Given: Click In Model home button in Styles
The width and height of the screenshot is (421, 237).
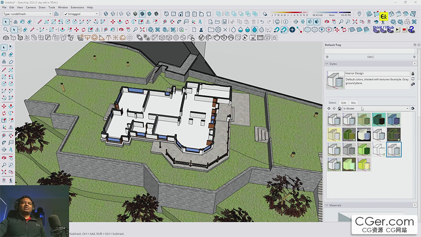Looking at the screenshot, I should [x=340, y=109].
